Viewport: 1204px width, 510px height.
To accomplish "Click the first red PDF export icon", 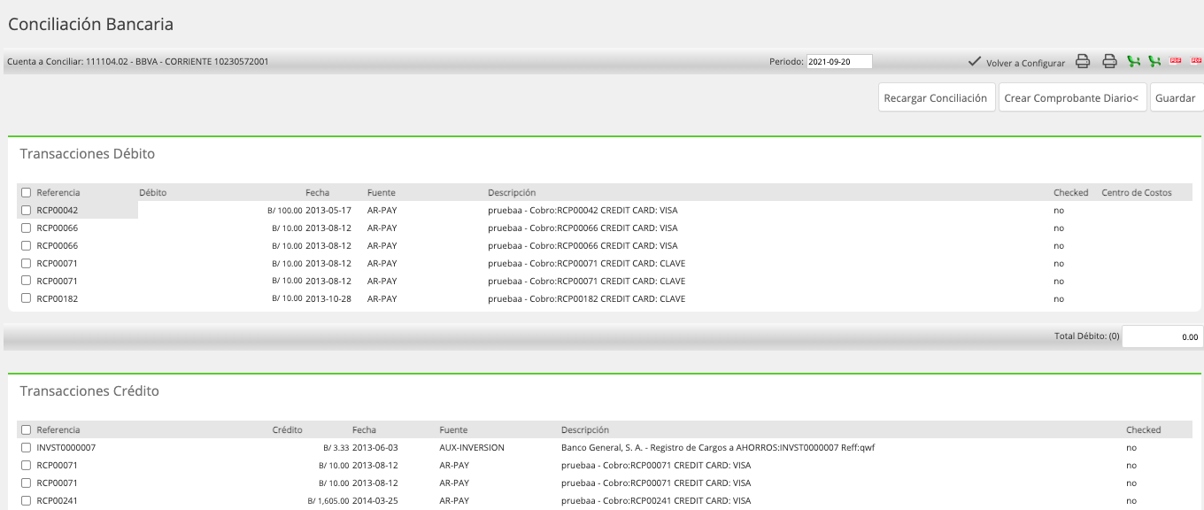I will (1176, 61).
